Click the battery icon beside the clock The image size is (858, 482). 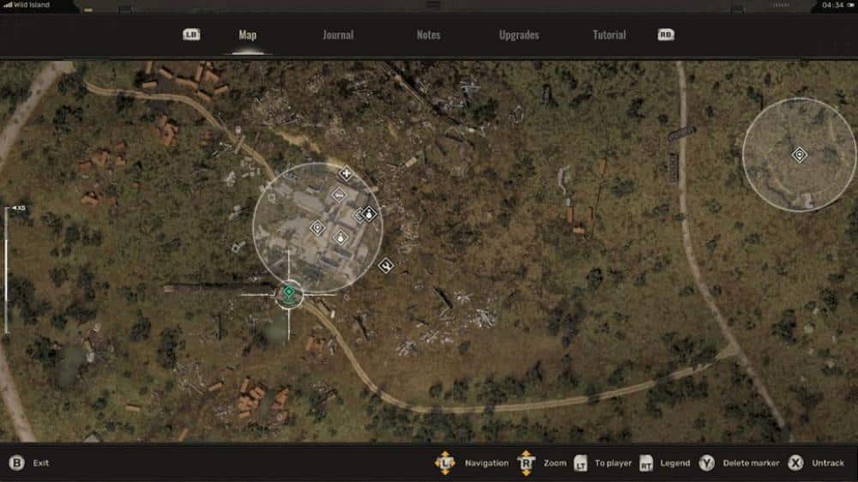(851, 5)
